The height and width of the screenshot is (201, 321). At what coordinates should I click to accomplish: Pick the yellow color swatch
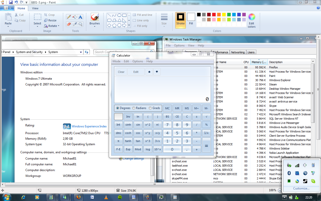pyautogui.click(x=224, y=15)
